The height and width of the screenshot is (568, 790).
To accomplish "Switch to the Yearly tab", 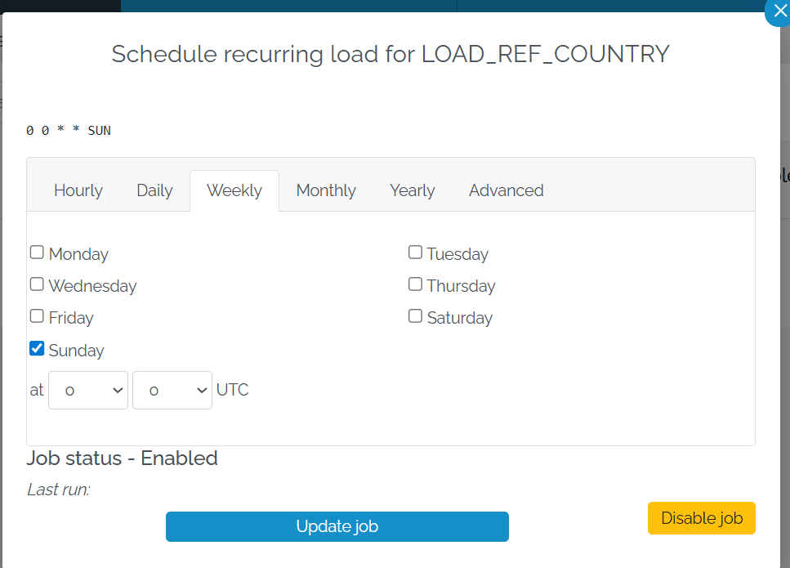I will [412, 190].
